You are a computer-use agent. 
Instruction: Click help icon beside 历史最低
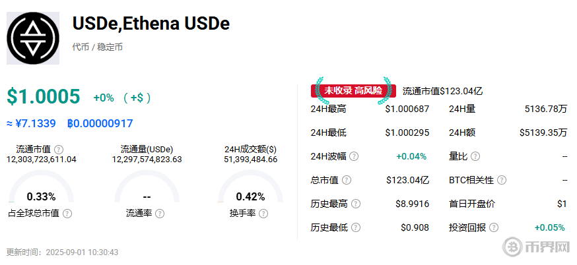coord(356,227)
